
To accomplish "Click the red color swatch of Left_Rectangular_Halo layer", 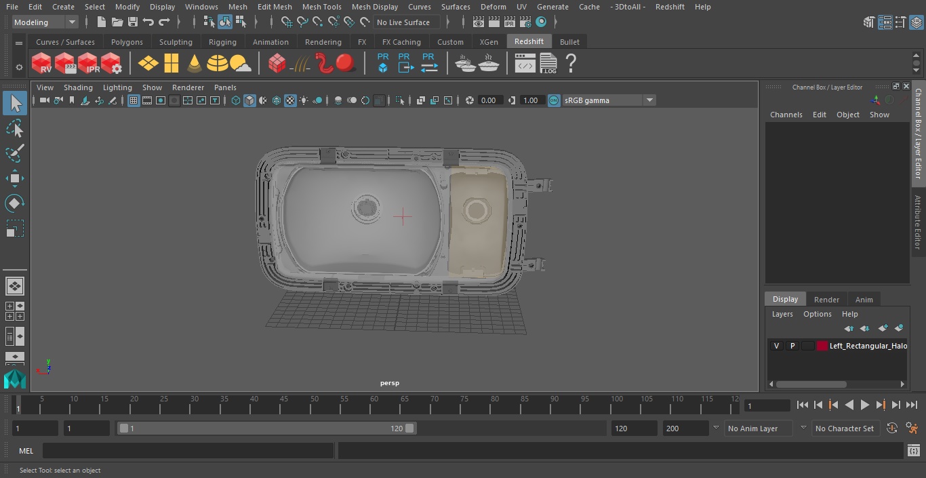I will 822,346.
